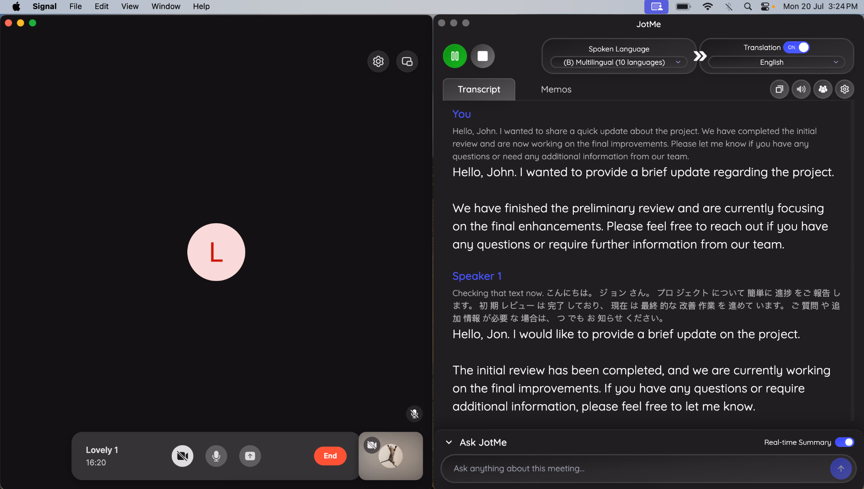Share screen using the upload icon
The image size is (864, 489).
pyautogui.click(x=250, y=456)
